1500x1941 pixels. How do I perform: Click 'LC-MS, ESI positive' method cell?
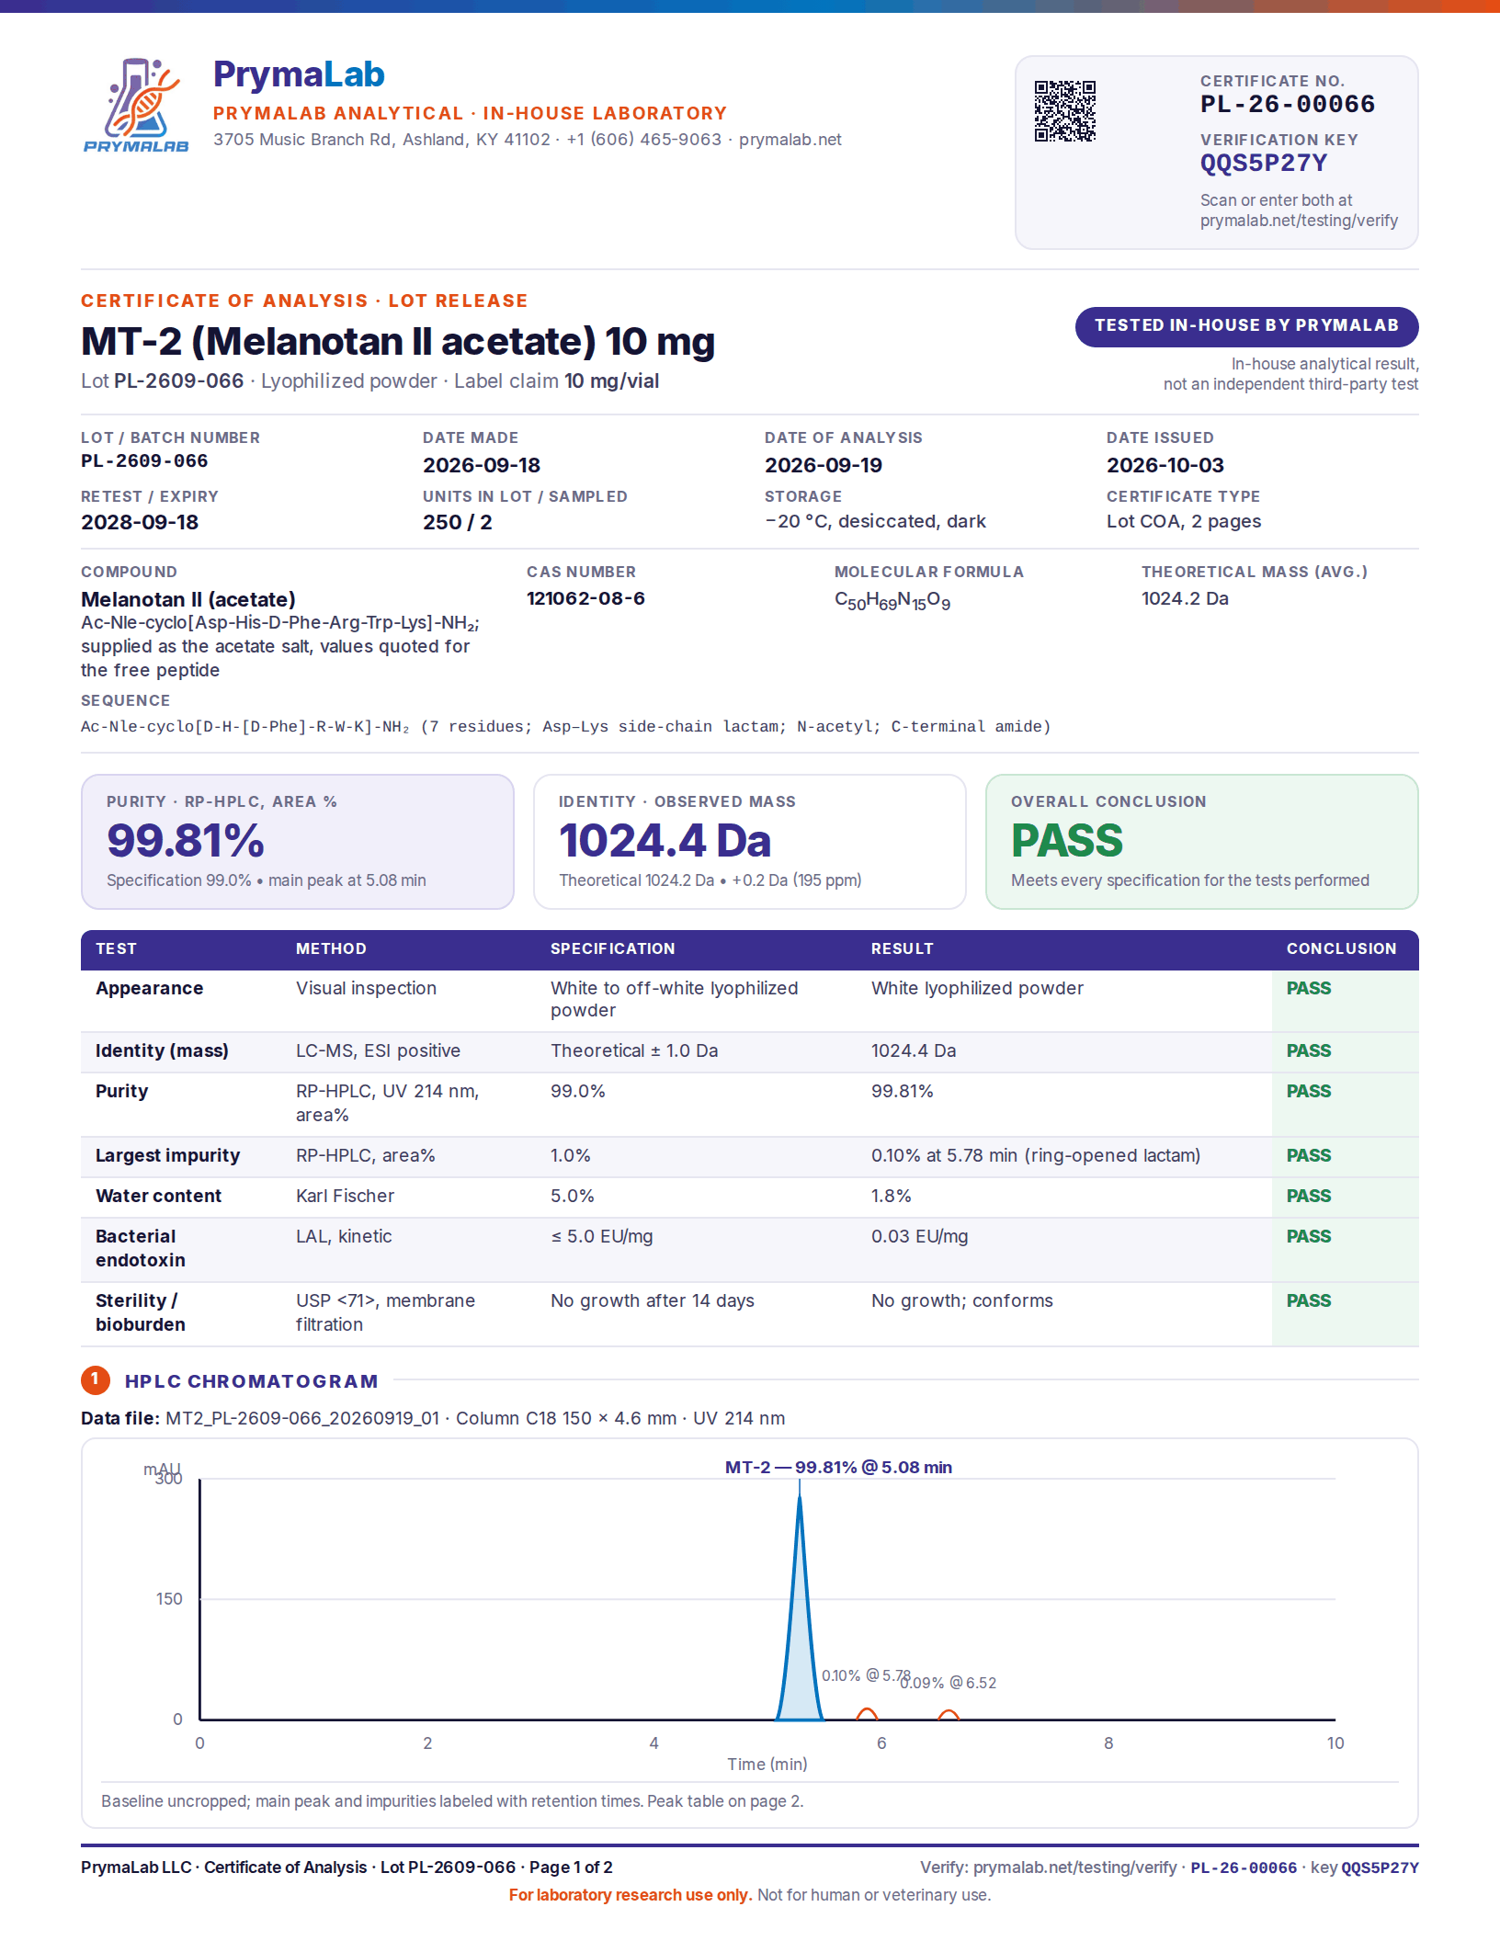[378, 1051]
